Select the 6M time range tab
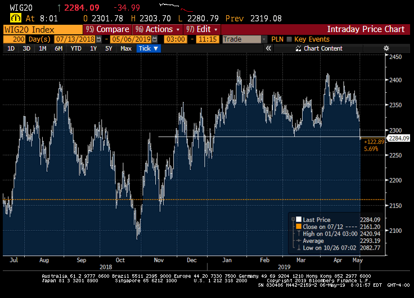The image size is (414, 298). point(58,49)
